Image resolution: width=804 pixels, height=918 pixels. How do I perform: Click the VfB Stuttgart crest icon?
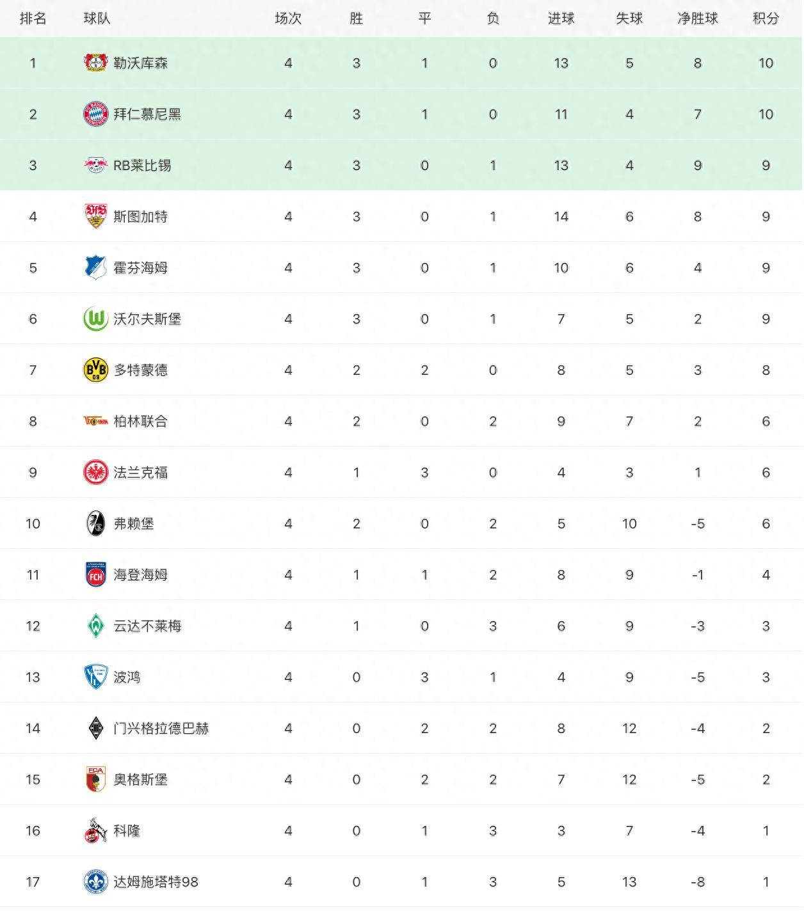pyautogui.click(x=96, y=216)
